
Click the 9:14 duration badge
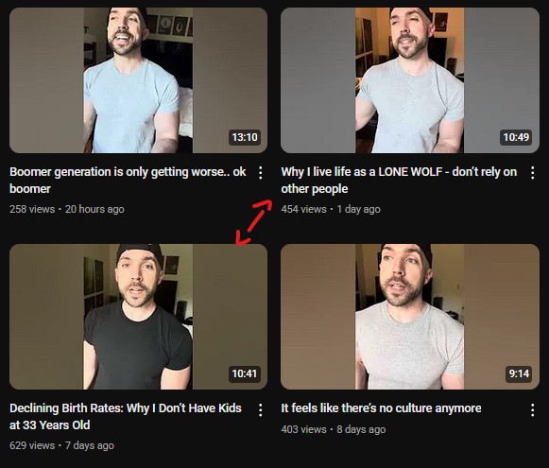tap(519, 373)
